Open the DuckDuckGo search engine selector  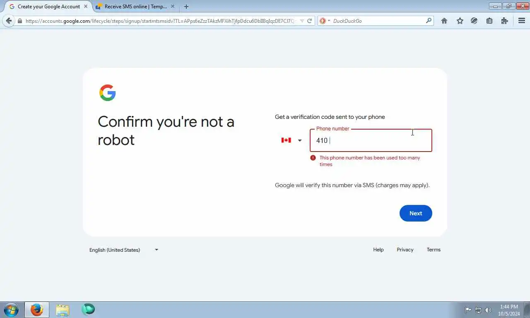(325, 21)
